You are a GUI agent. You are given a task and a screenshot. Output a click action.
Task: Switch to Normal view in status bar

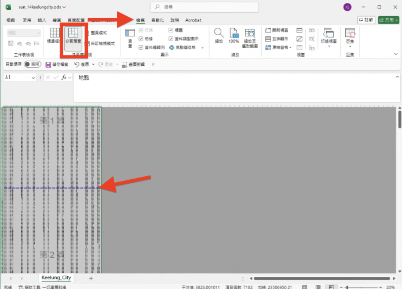[305, 287]
